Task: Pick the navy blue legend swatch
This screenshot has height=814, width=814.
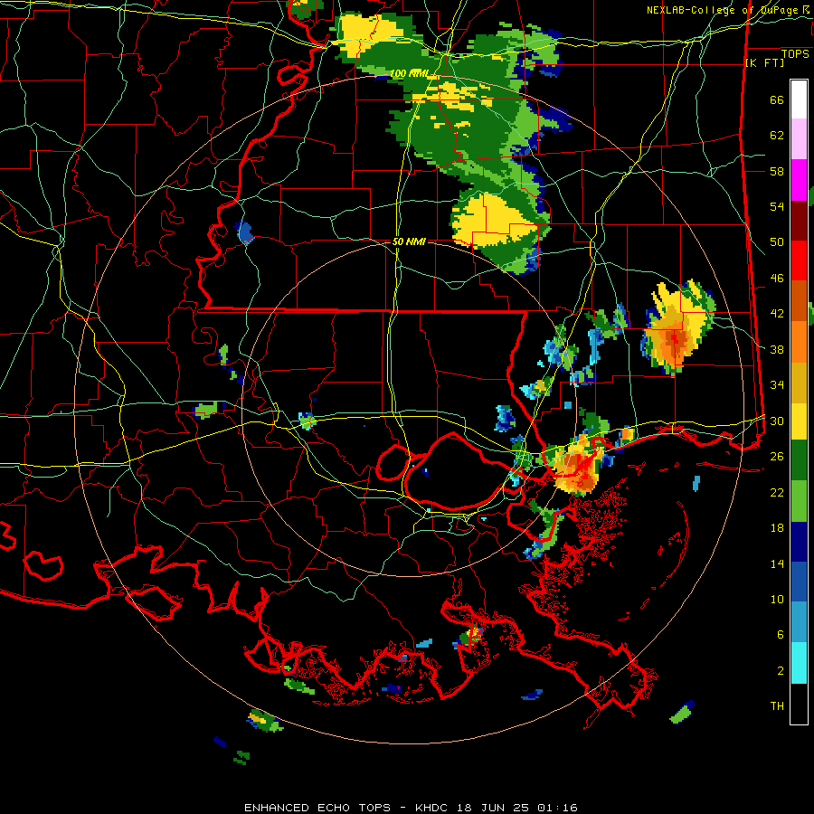Action: click(x=799, y=542)
